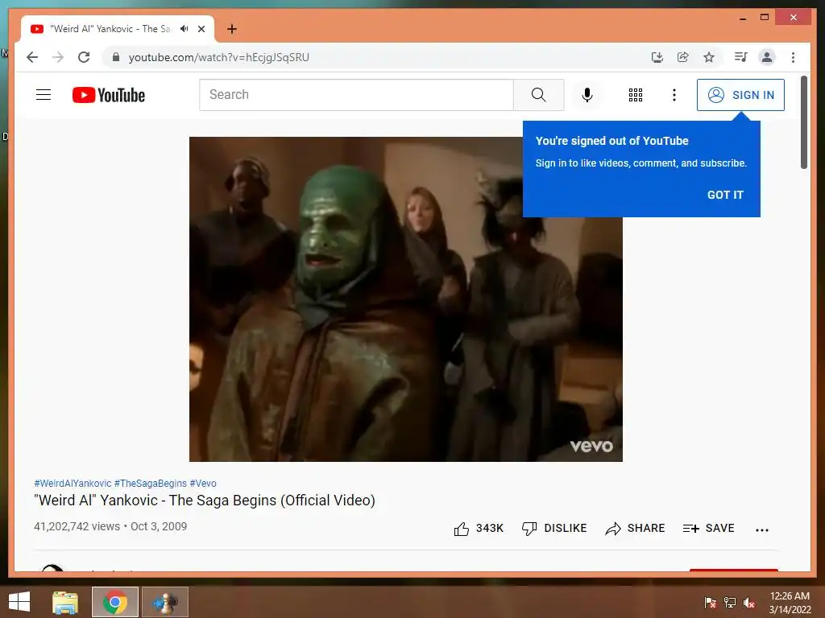
Task: Open the Chrome profile avatar
Action: point(767,57)
